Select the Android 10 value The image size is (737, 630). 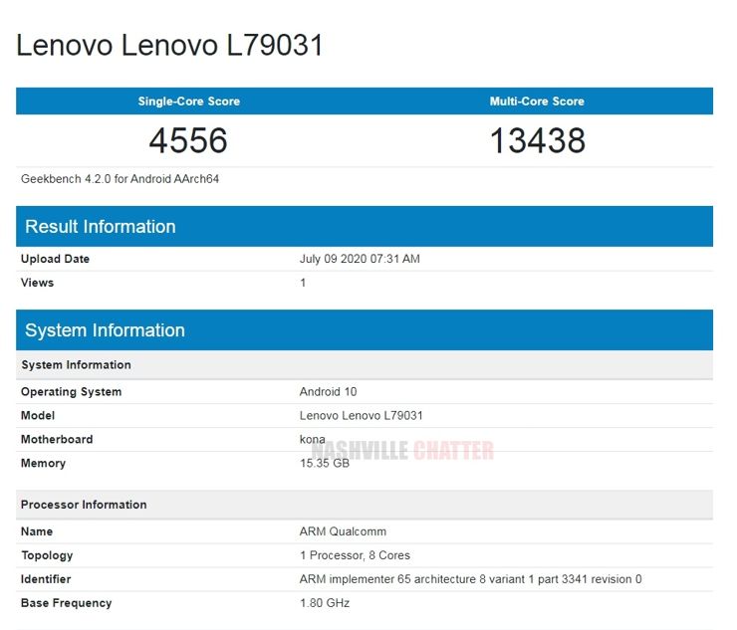point(328,392)
